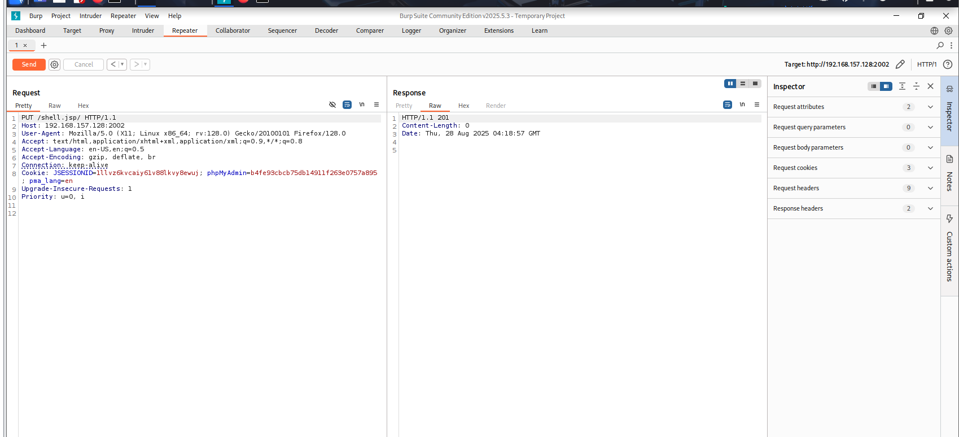Send the PUT request
Viewport: 959px width, 437px height.
(x=29, y=64)
